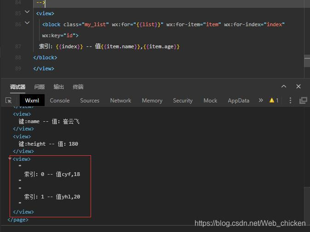Open the Console tab
Screen dimensions: 310x232
pyautogui.click(x=59, y=101)
